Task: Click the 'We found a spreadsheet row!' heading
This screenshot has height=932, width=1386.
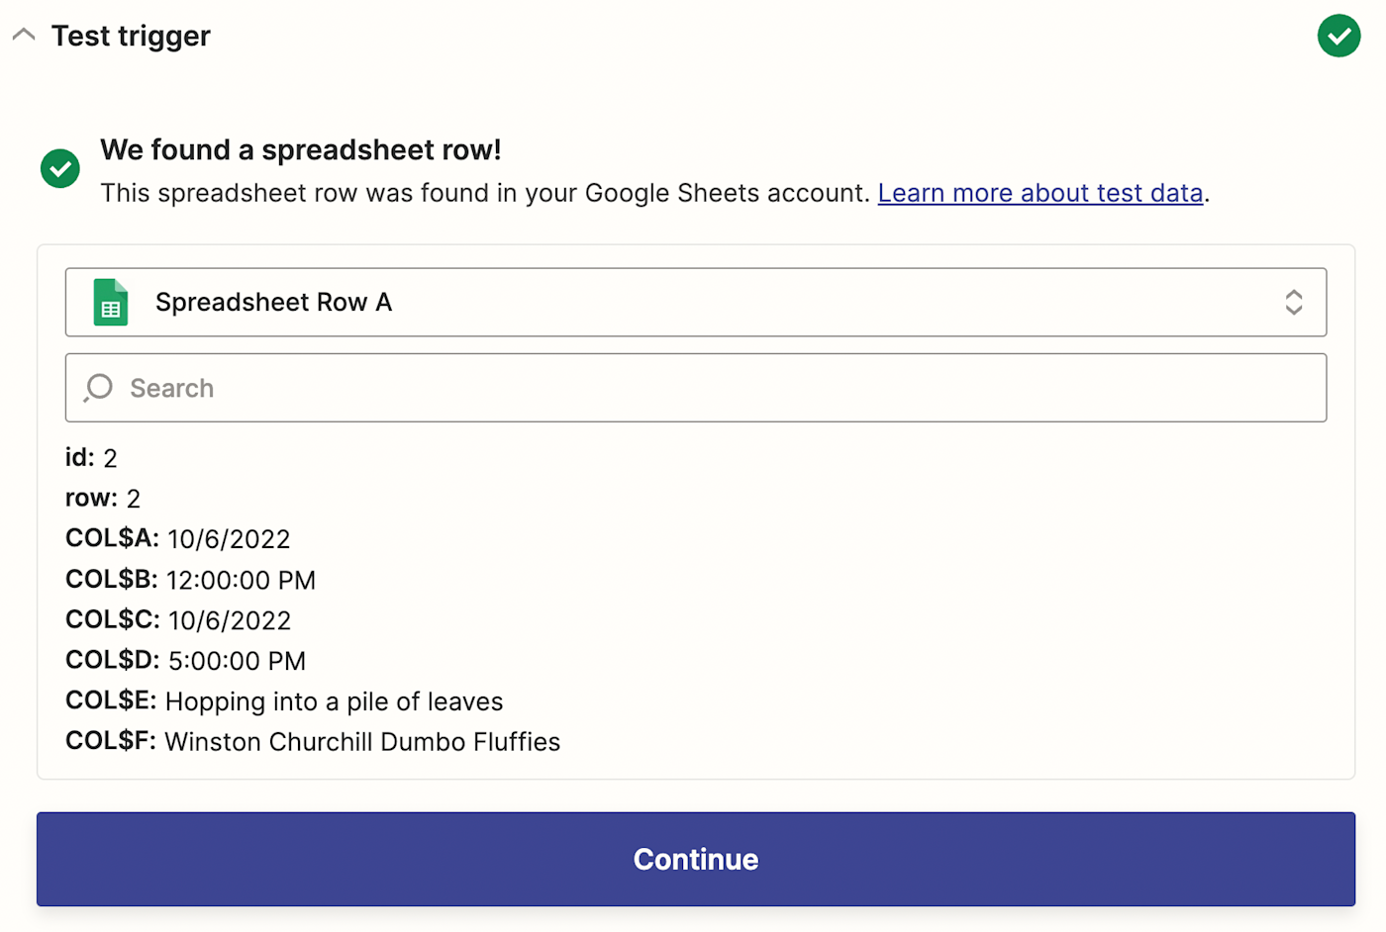Action: click(x=301, y=149)
